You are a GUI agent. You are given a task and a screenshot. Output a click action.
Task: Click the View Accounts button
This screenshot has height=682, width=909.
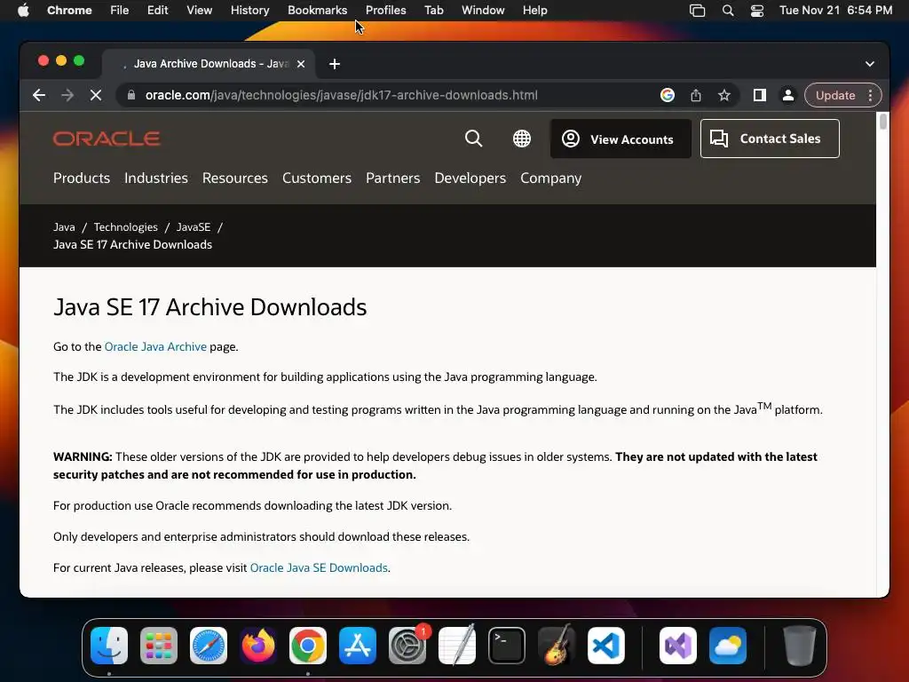[620, 139]
